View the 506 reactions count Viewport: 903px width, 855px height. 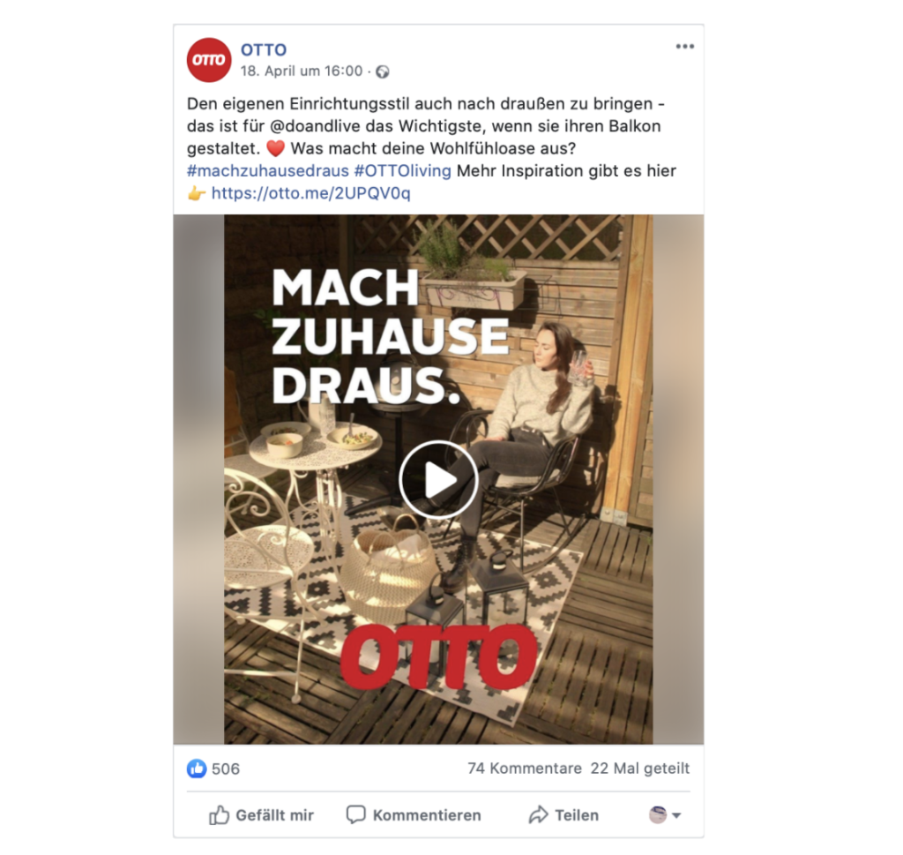point(225,769)
